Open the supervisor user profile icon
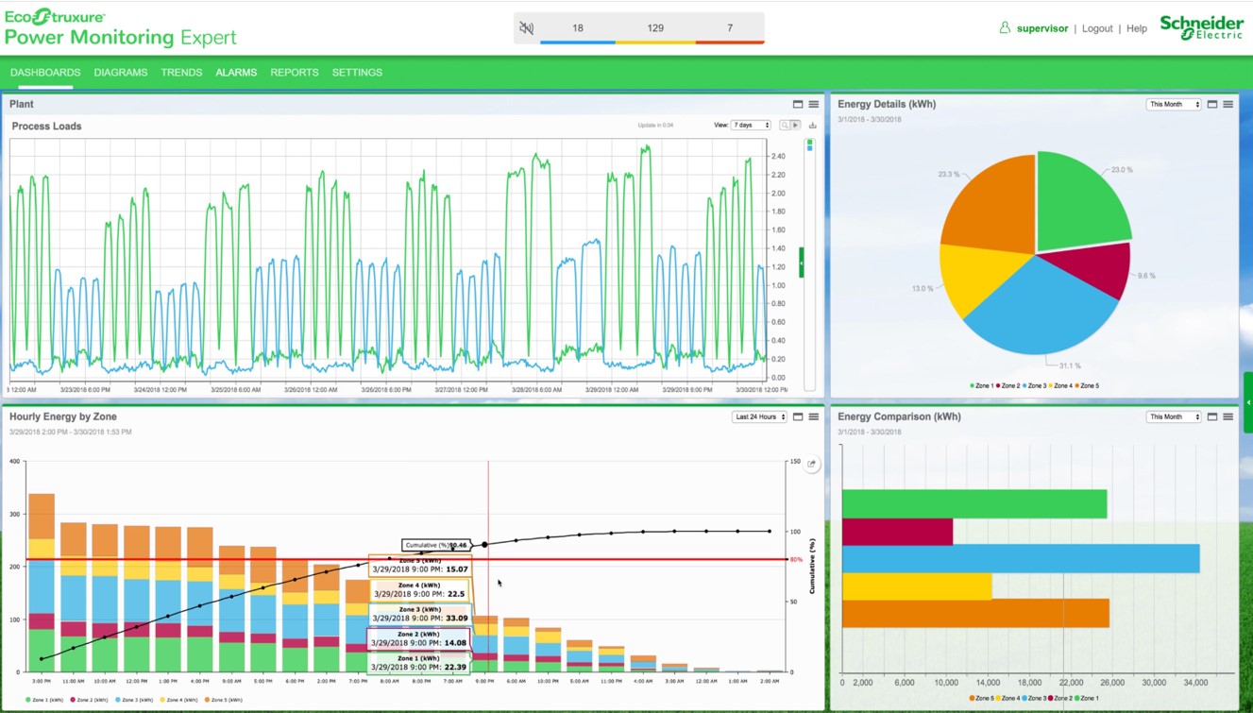 click(1005, 28)
